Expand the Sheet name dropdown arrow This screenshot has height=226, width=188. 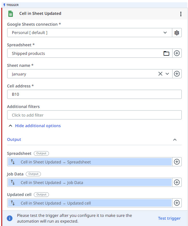click(167, 74)
